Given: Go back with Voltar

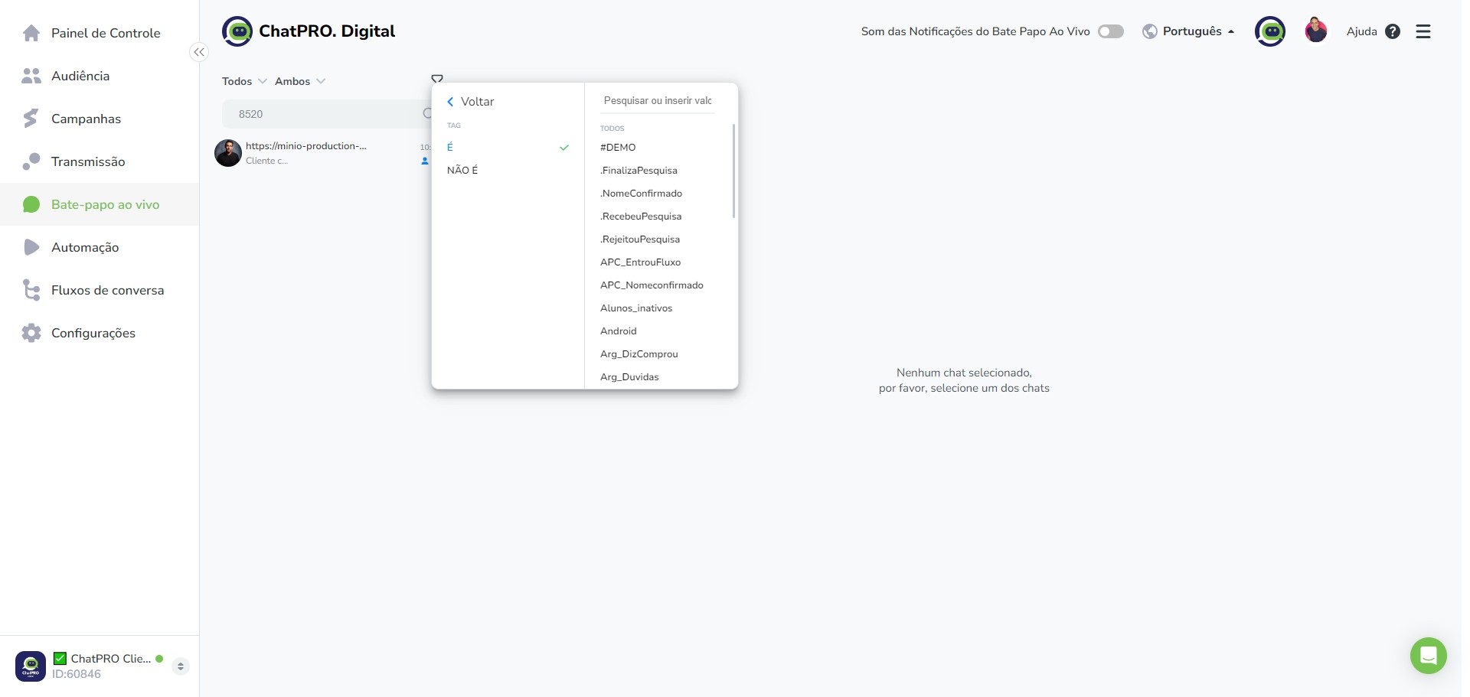Looking at the screenshot, I should pyautogui.click(x=477, y=102).
